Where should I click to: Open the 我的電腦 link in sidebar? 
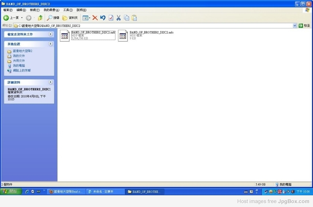(x=19, y=66)
